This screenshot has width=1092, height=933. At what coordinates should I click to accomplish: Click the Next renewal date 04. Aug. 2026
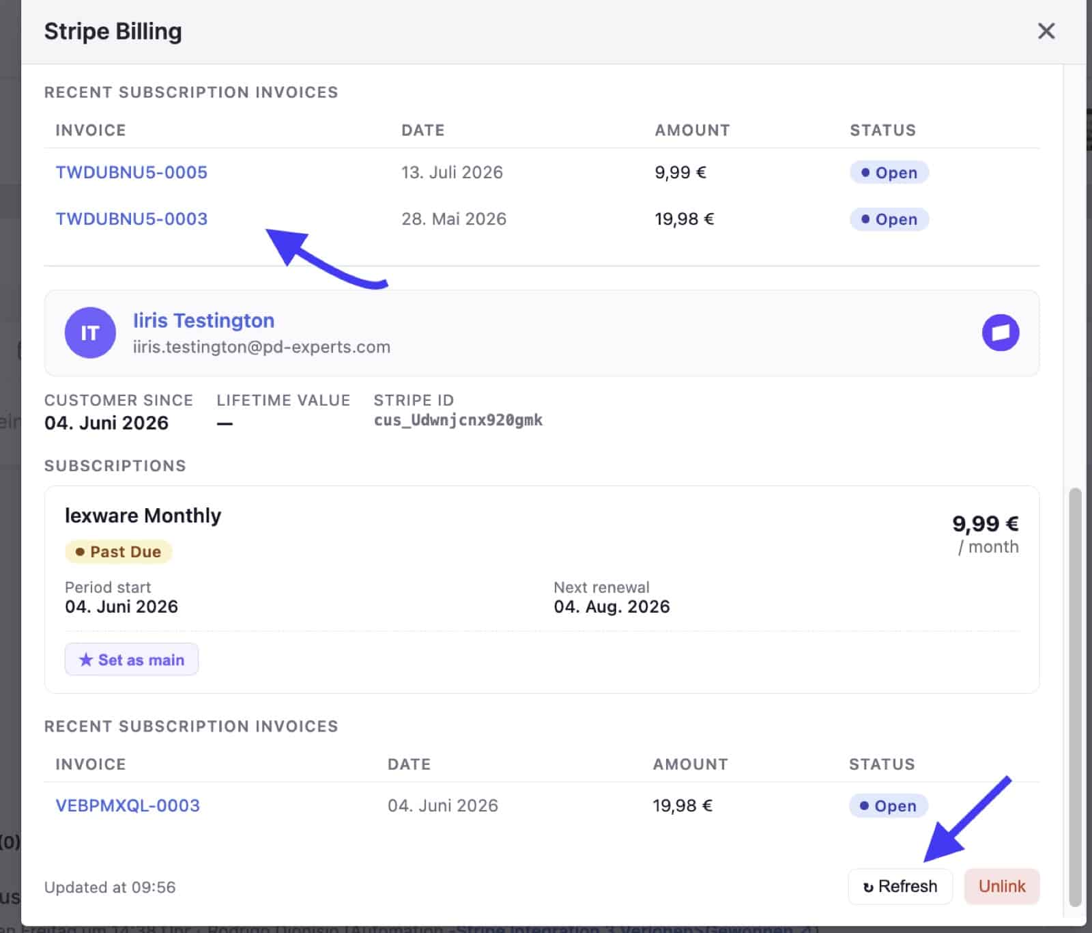pyautogui.click(x=612, y=607)
